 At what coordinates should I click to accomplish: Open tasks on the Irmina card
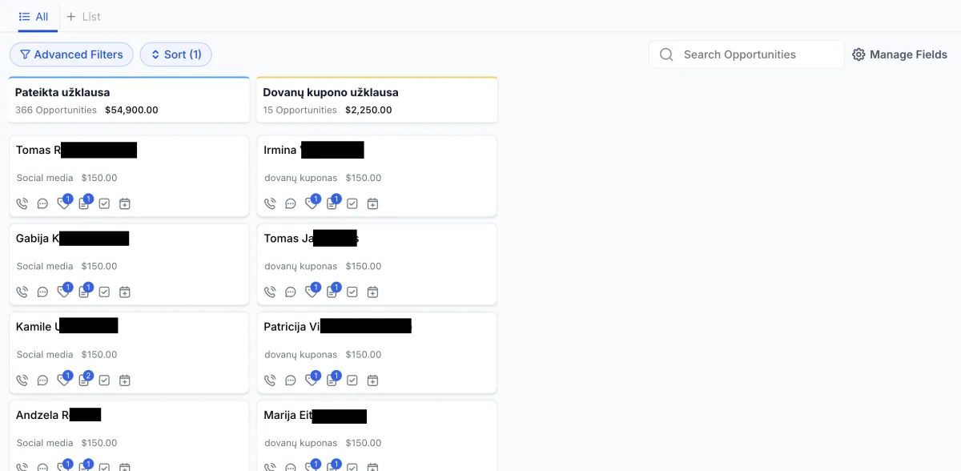352,203
